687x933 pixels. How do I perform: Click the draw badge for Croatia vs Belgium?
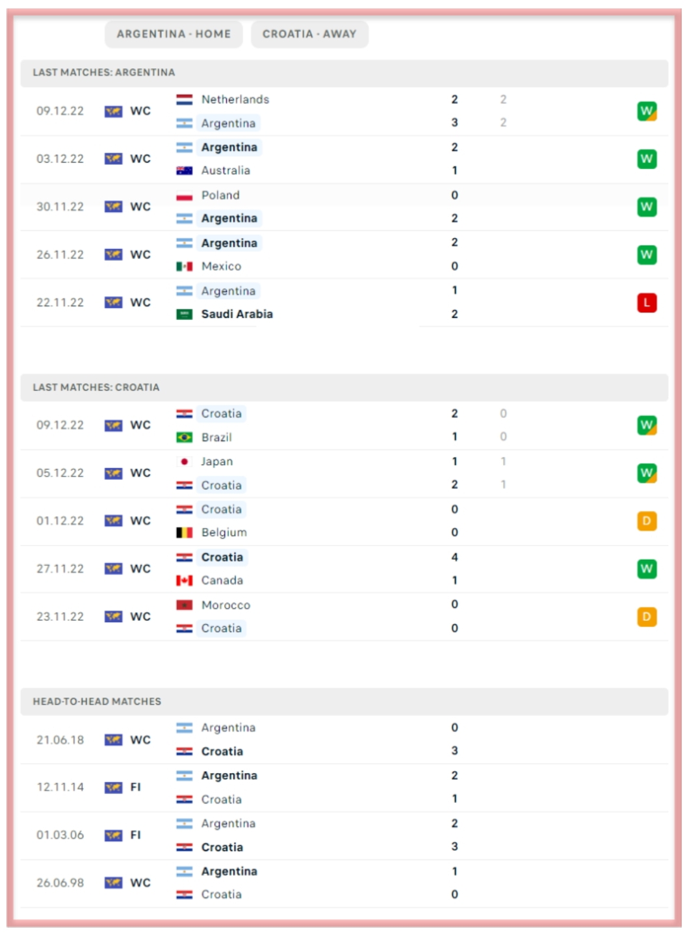(647, 521)
